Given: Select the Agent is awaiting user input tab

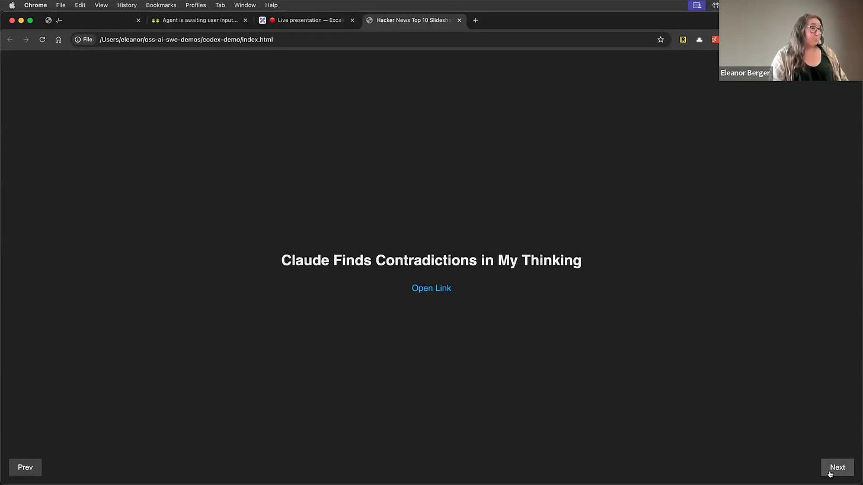Looking at the screenshot, I should [199, 20].
